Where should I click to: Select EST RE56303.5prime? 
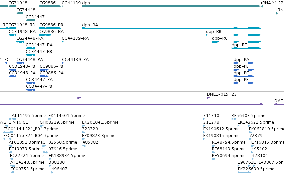(234, 119)
